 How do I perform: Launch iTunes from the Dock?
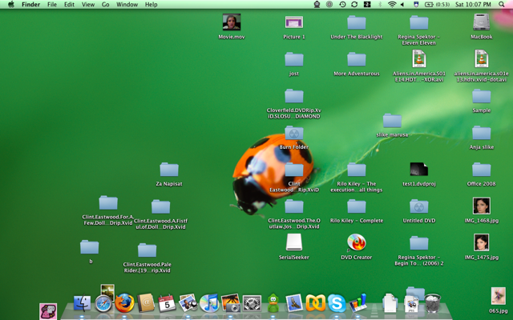(209, 303)
